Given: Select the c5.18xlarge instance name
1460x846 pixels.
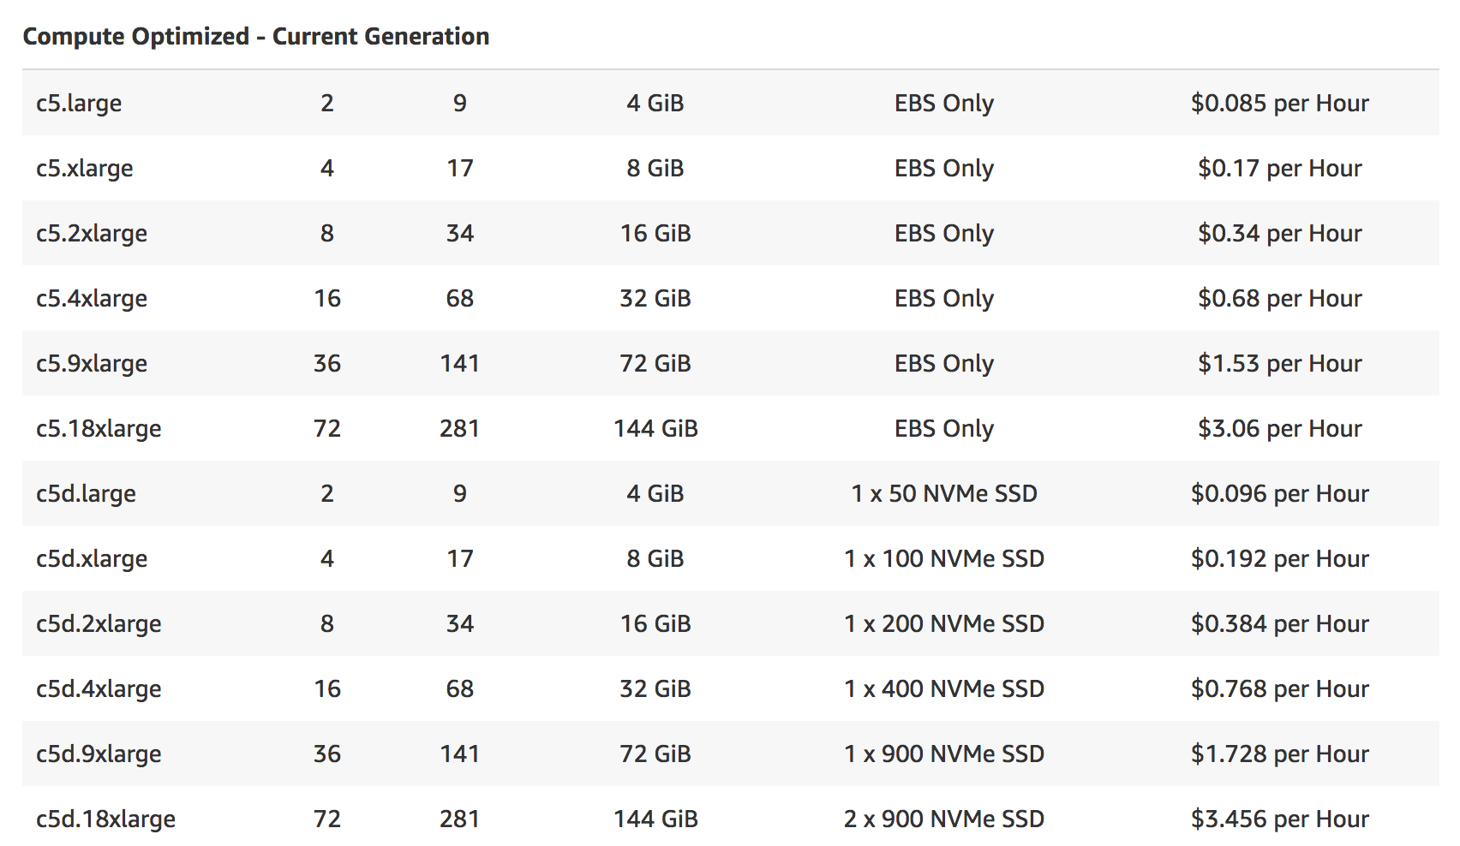Looking at the screenshot, I should 99,429.
